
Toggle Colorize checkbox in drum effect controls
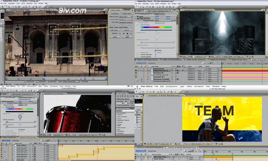pos(19,130)
